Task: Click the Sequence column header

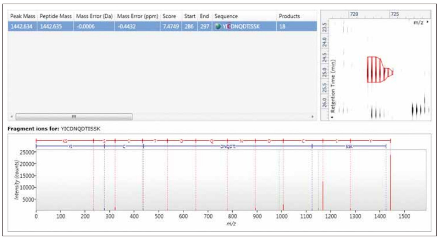Action: 226,16
